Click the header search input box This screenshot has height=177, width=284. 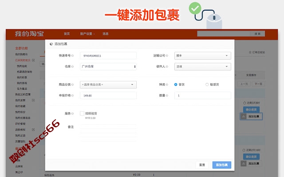pos(224,34)
